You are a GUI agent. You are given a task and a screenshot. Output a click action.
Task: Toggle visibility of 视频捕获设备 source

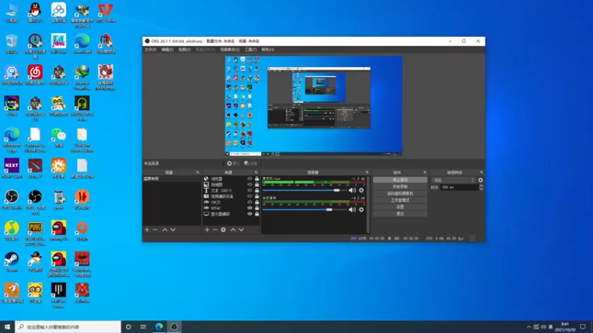click(x=250, y=196)
